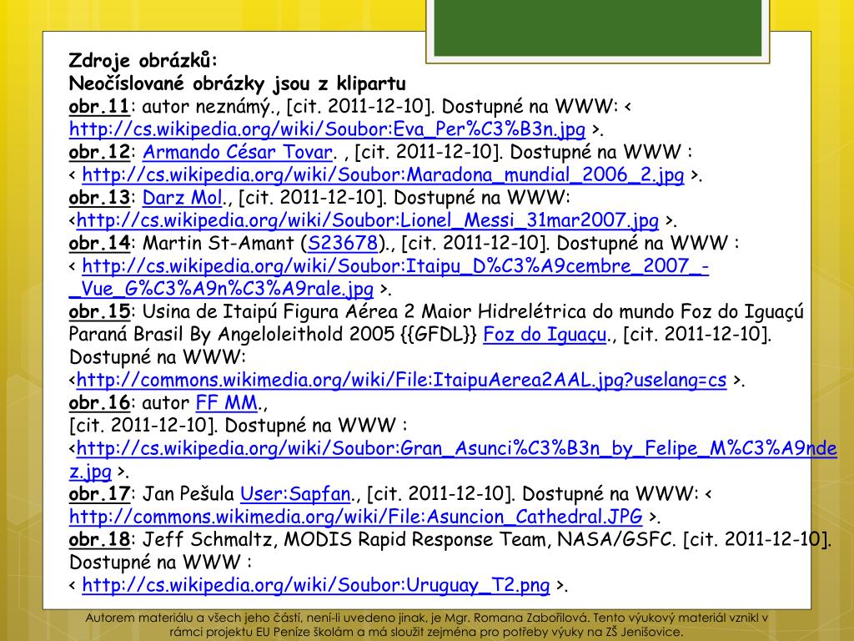
Task: Select the heading 'Zdroje obrázků:'
Action: click(x=143, y=60)
